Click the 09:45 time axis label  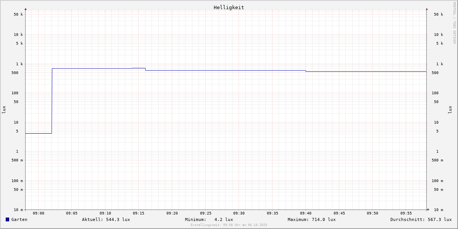pyautogui.click(x=339, y=213)
